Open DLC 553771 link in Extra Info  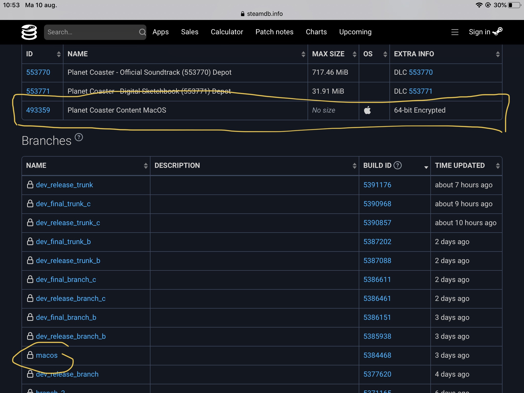point(421,91)
